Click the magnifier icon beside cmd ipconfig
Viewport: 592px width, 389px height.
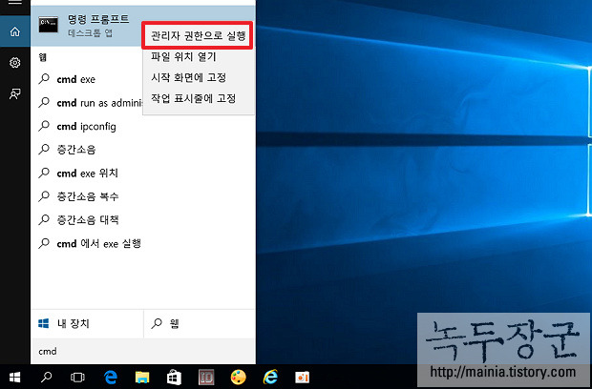tap(44, 126)
